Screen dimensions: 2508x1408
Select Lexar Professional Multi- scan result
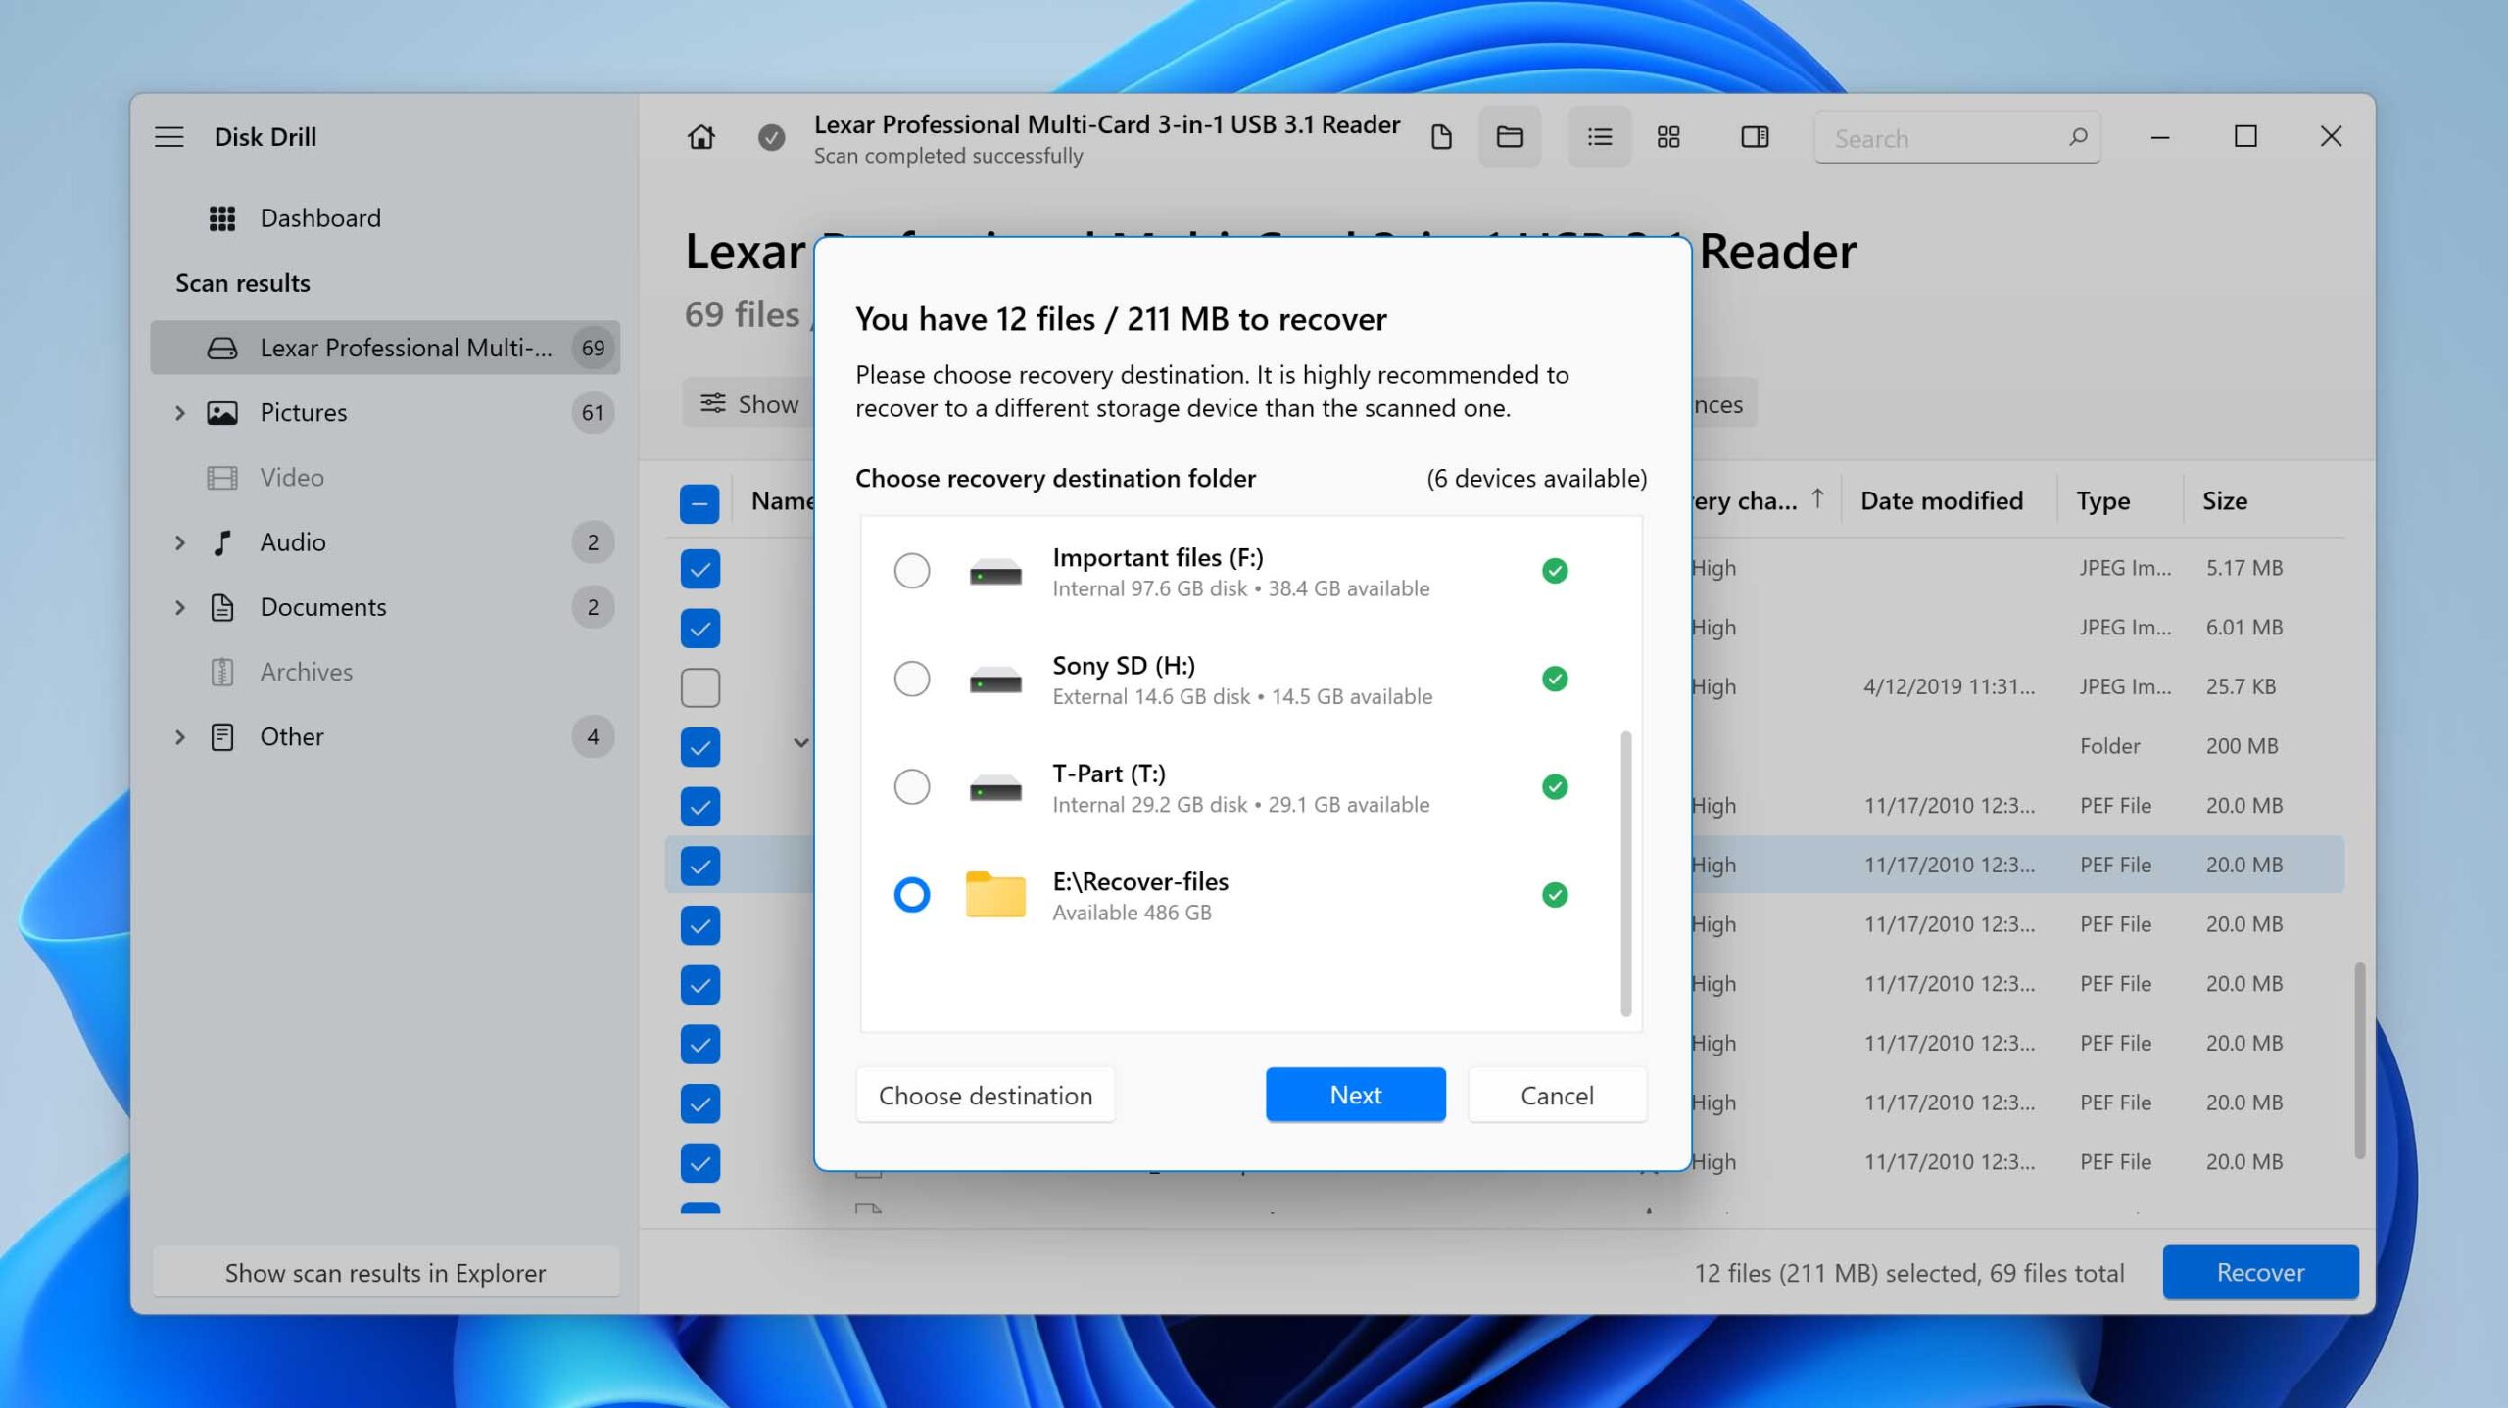385,348
